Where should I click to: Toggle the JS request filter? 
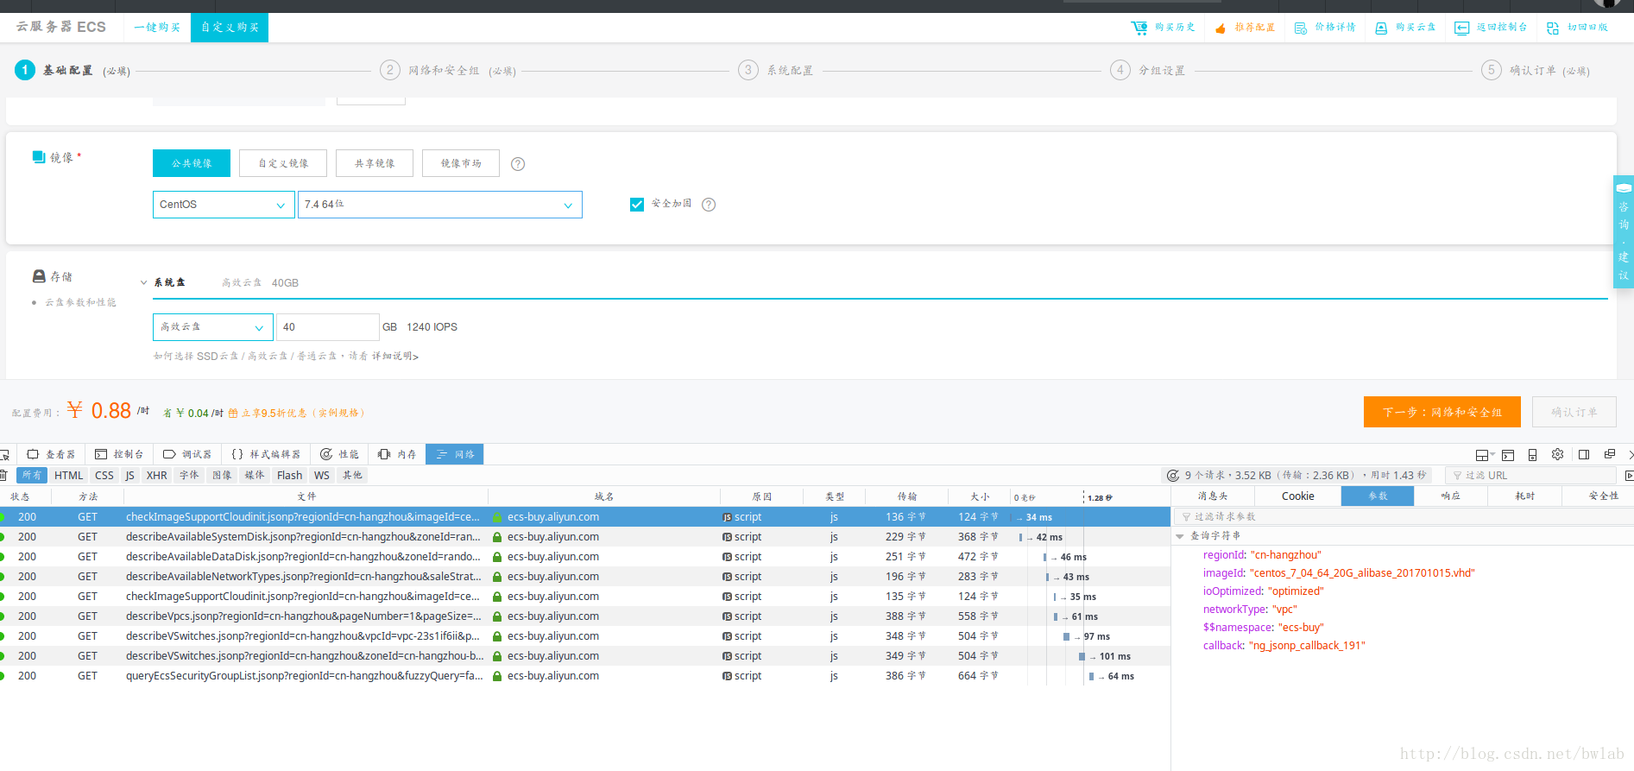[129, 476]
